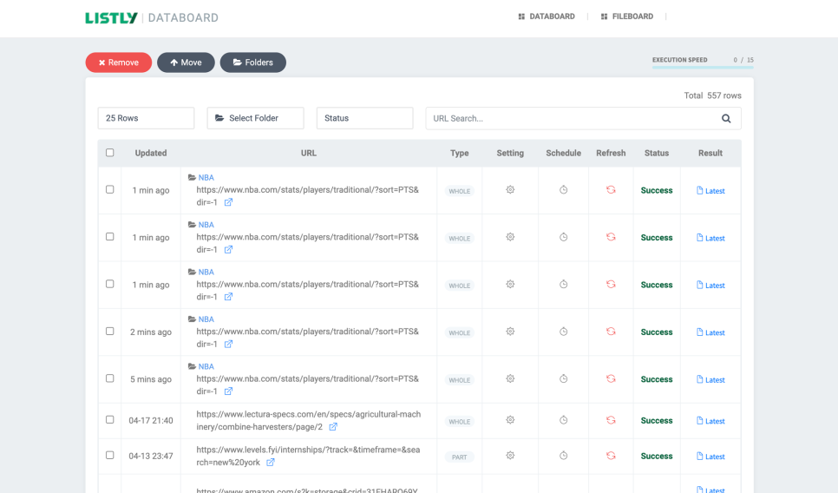Image resolution: width=838 pixels, height=493 pixels.
Task: Refresh the 2 mins ago NBA row
Action: (611, 332)
